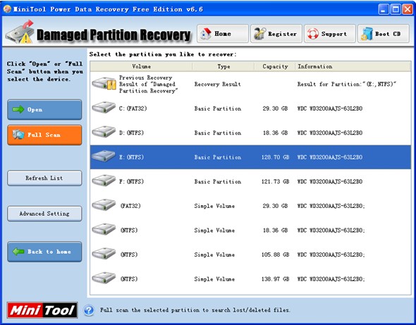Close the MiniTool window

pyautogui.click(x=408, y=9)
